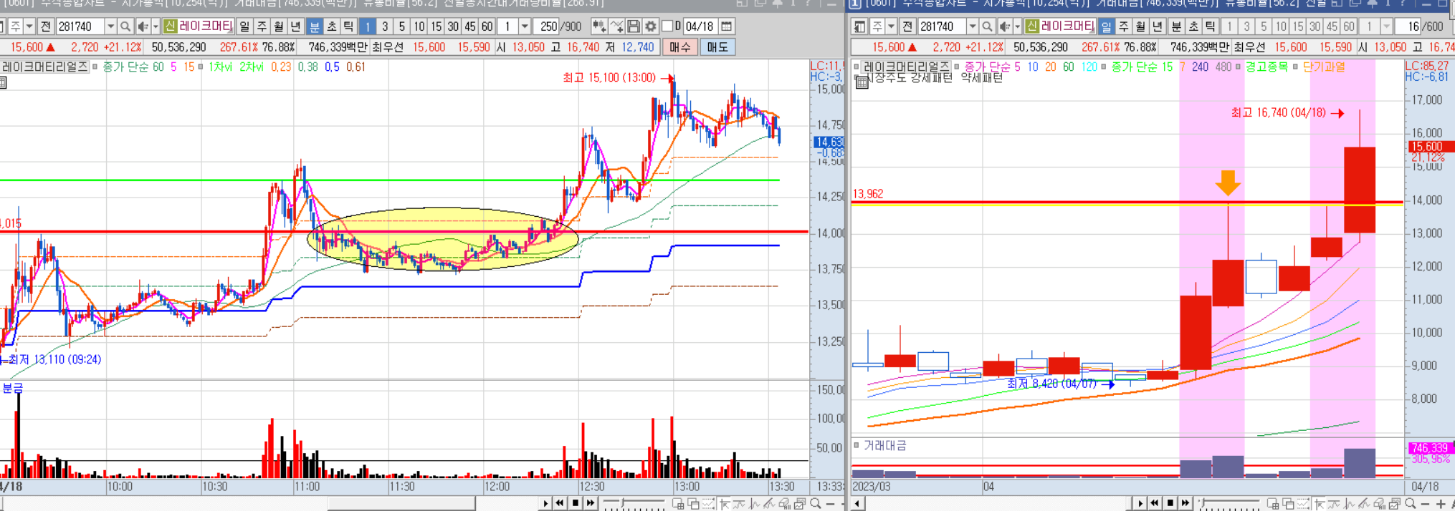The height and width of the screenshot is (511, 1455).
Task: Play right chart replay
Action: pyautogui.click(x=1140, y=503)
